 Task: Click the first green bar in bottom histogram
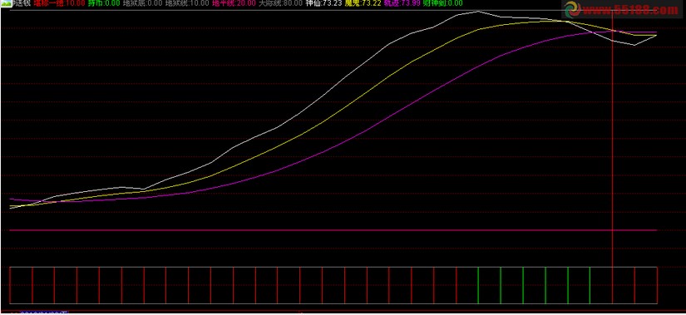pos(478,285)
